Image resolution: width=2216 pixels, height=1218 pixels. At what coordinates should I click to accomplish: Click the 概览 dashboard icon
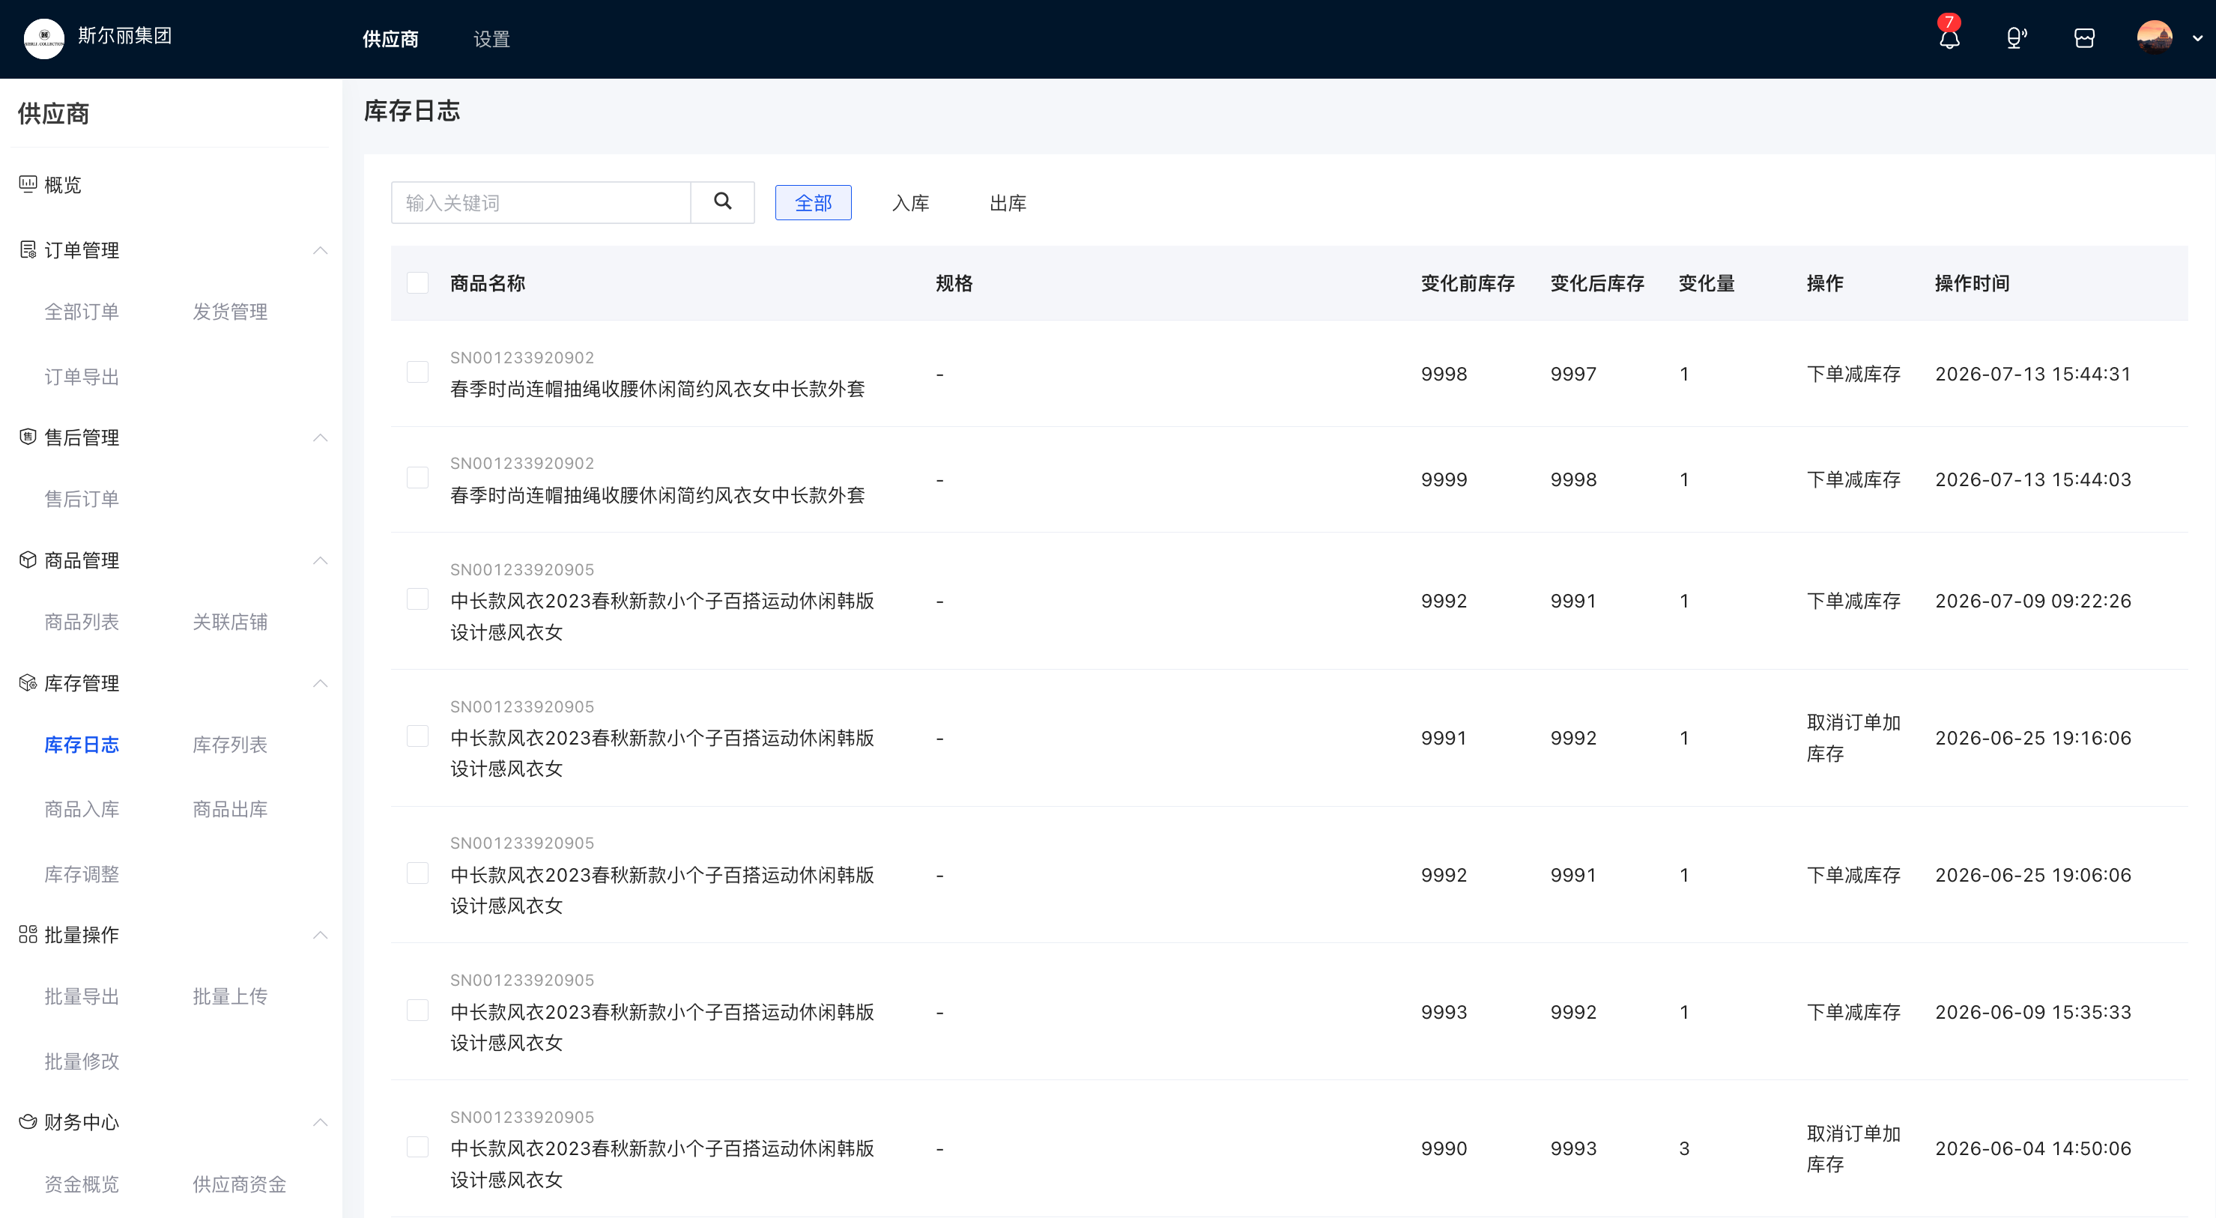click(x=28, y=184)
